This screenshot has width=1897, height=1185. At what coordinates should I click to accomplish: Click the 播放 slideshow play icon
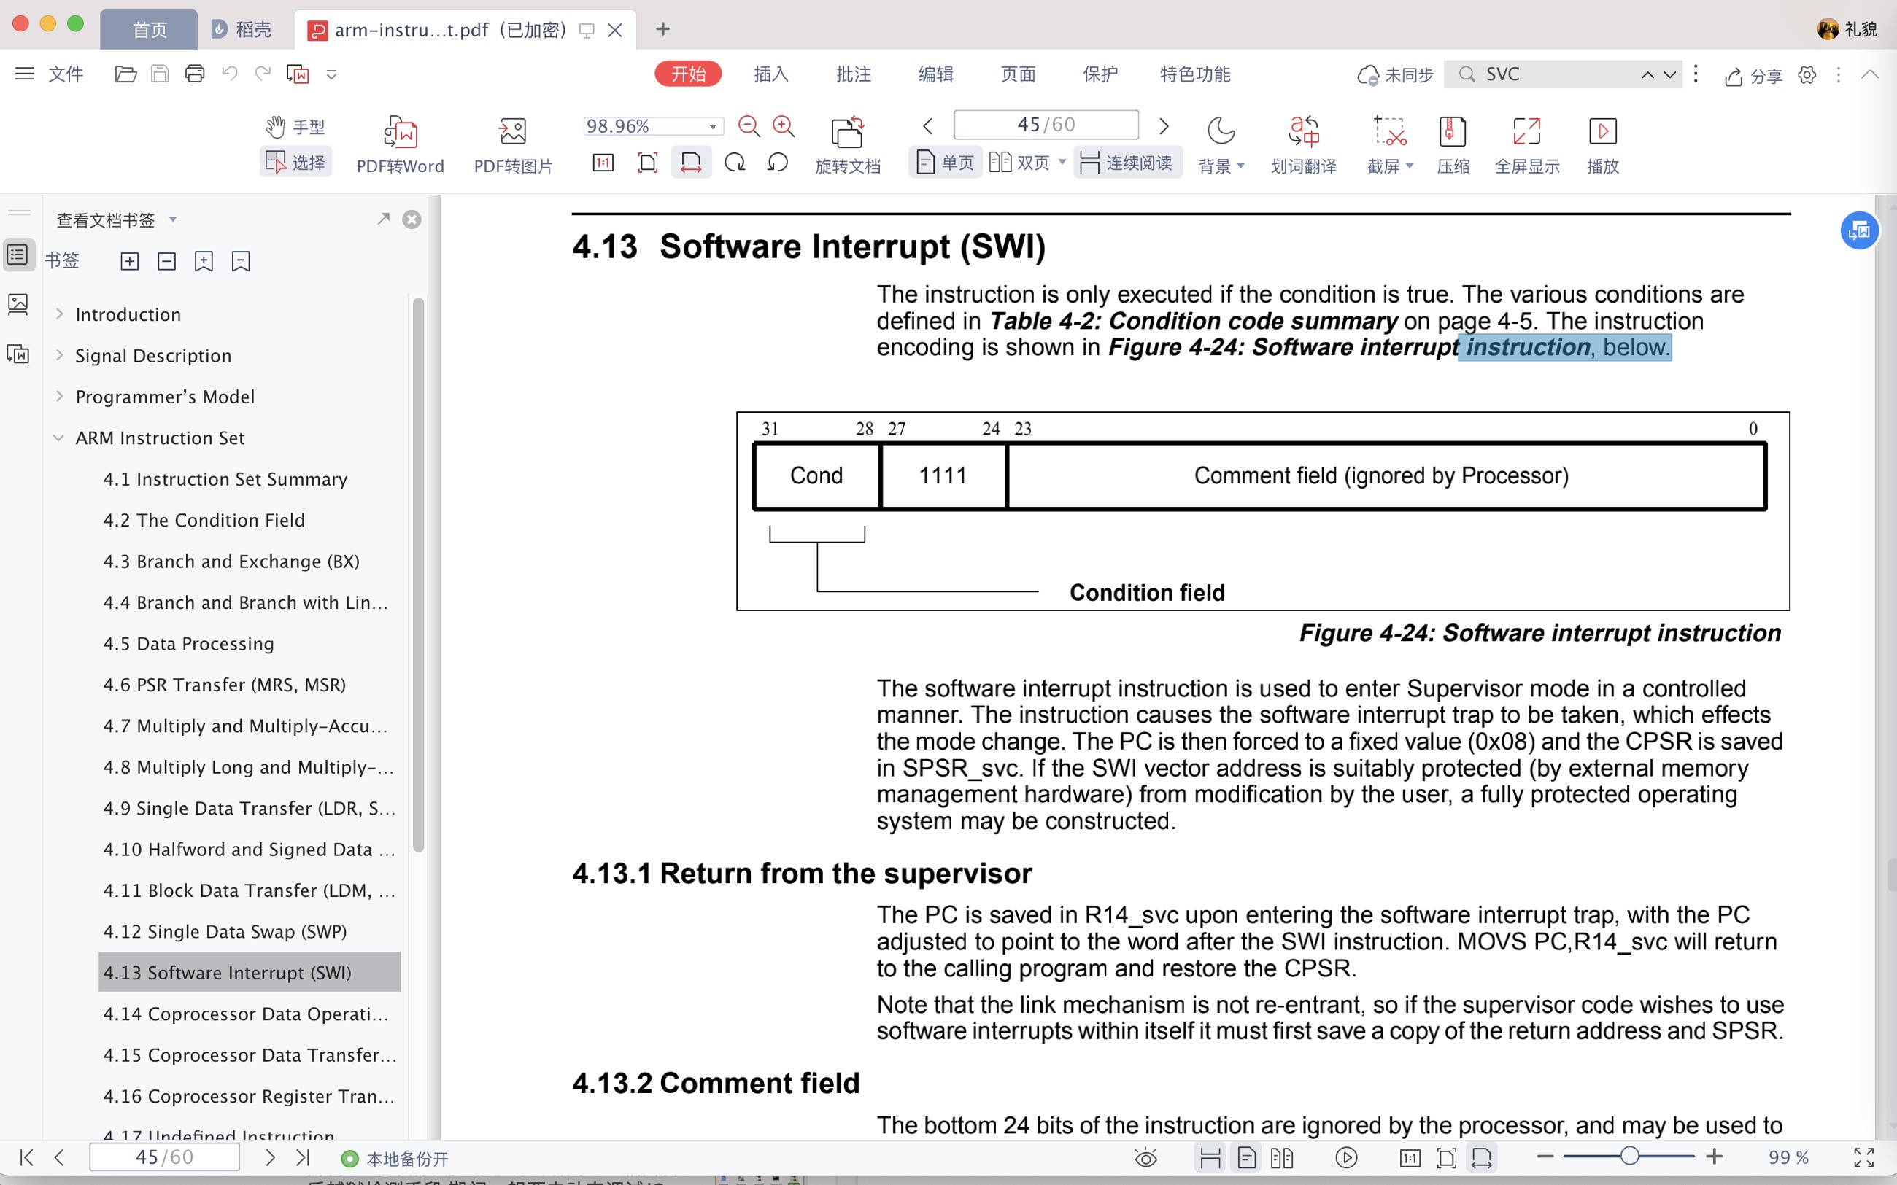coord(1602,133)
